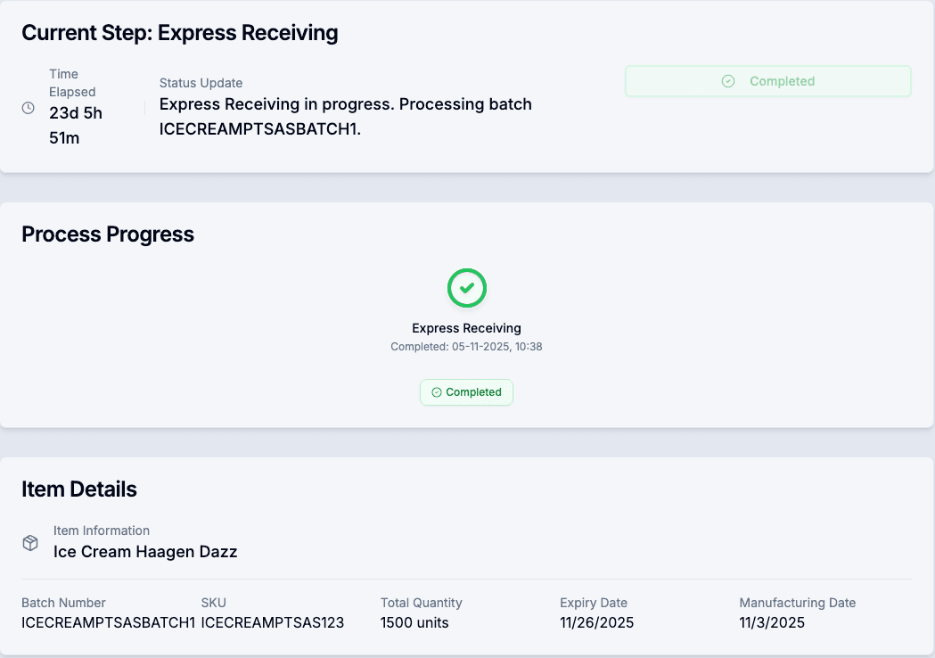
Task: Click the check icon in the Completed pill badge
Action: pyautogui.click(x=436, y=392)
